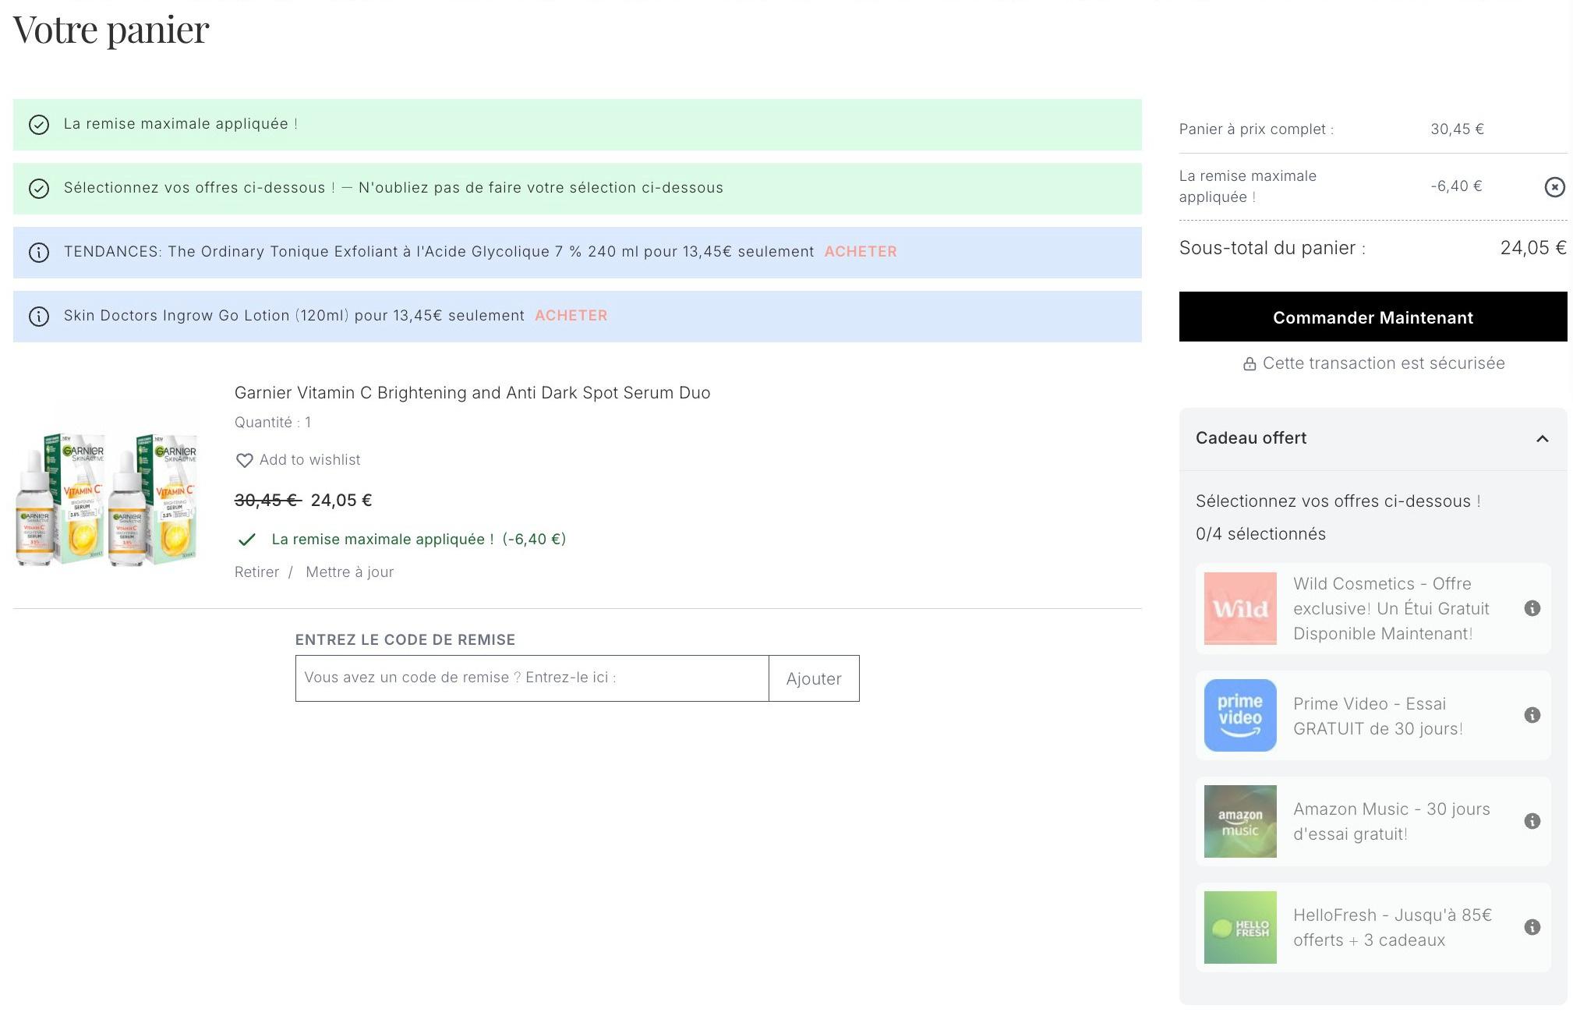
Task: Click ACHETER for The Ordinary Tonique
Action: [x=861, y=252]
